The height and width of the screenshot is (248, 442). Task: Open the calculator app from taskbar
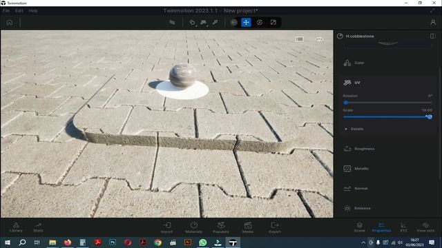83,242
